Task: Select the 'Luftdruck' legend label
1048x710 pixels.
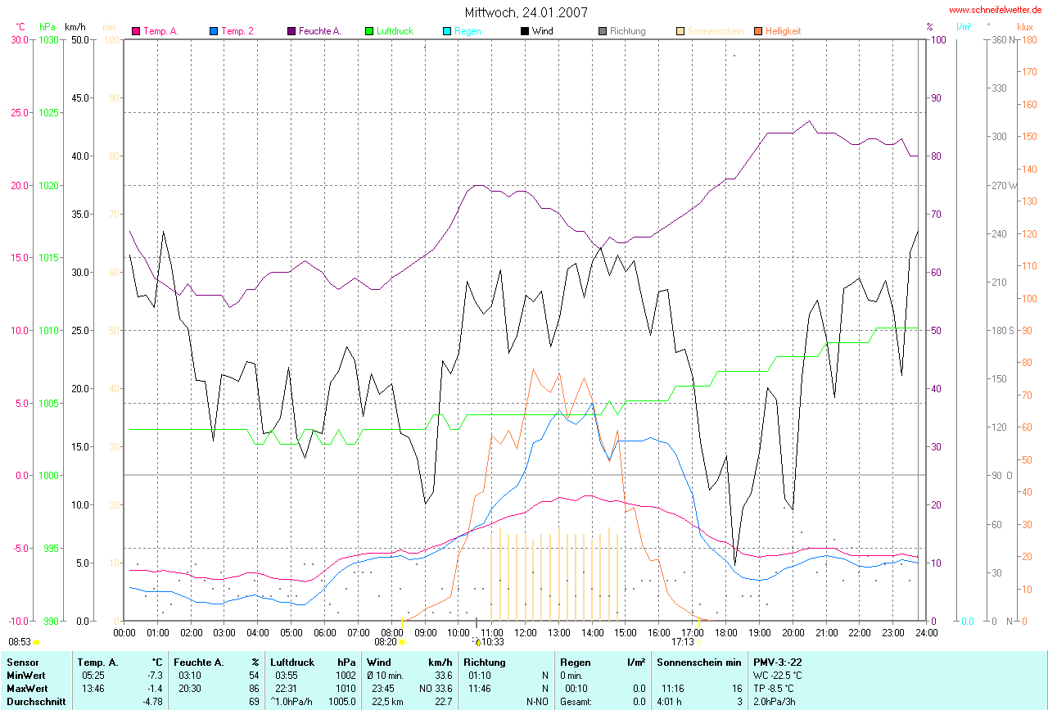Action: click(x=395, y=31)
